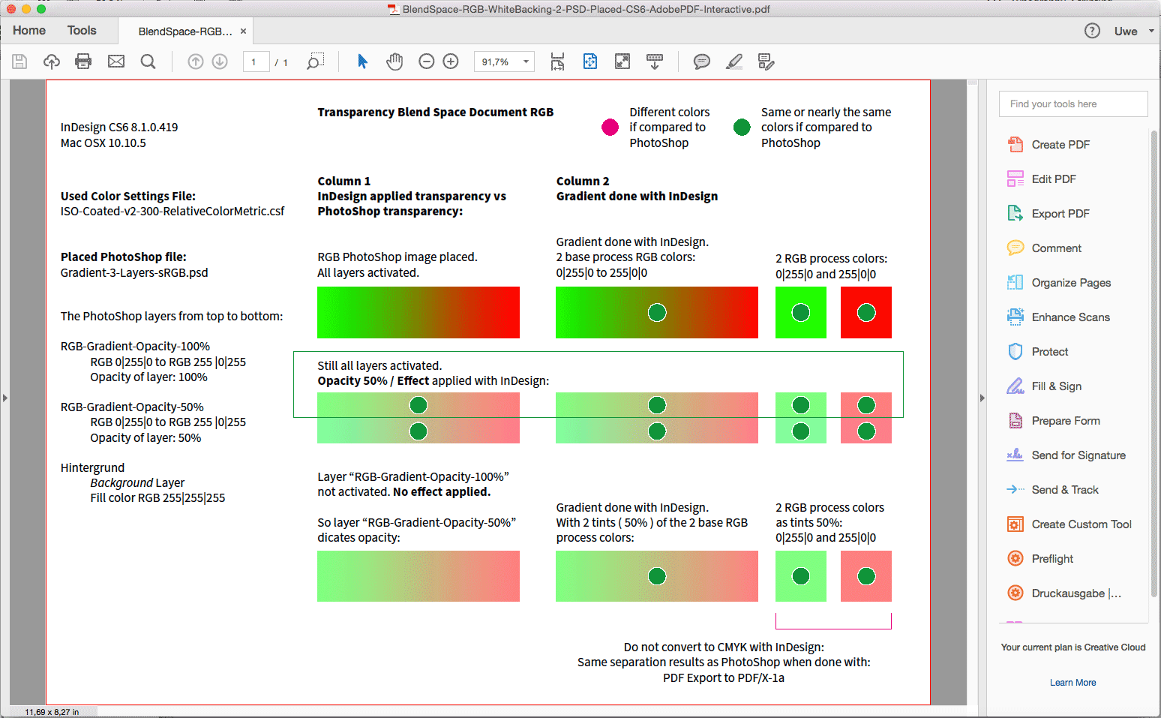Fit one full page to window
1161x718 pixels.
point(590,62)
